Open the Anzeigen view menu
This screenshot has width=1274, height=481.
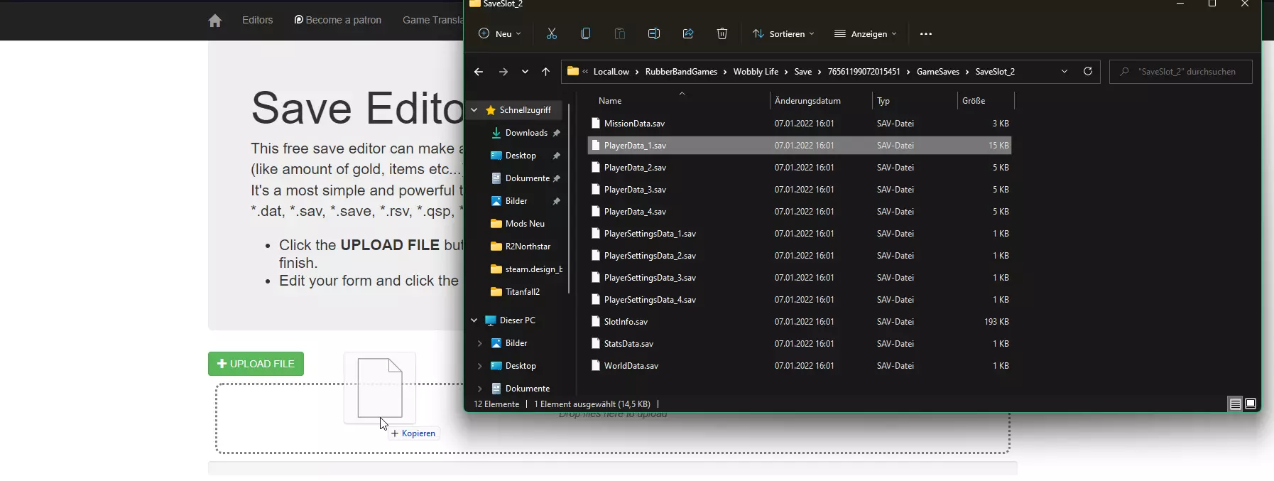[x=866, y=33]
